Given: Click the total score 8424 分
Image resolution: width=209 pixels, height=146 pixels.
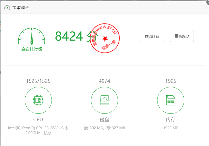Looking at the screenshot, I should [77, 36].
